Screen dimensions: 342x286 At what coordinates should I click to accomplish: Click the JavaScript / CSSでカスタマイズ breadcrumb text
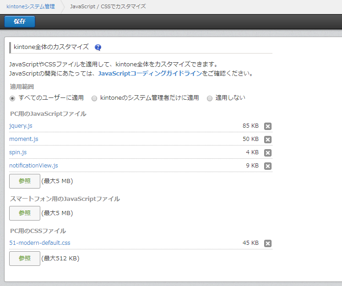click(x=108, y=6)
